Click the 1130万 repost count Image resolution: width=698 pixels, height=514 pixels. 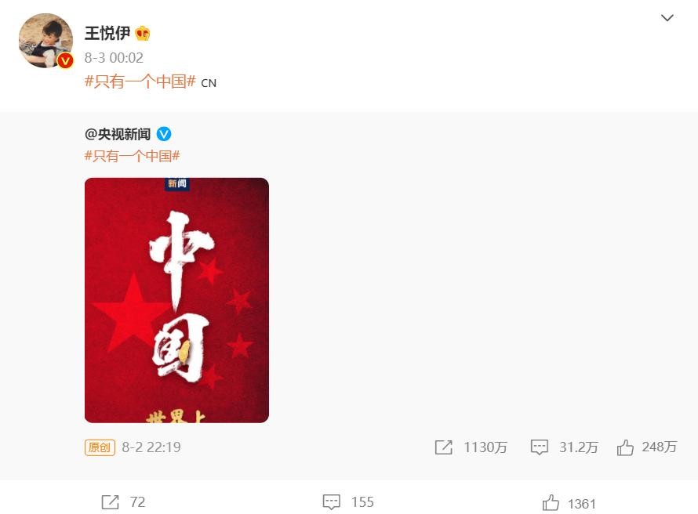point(485,447)
